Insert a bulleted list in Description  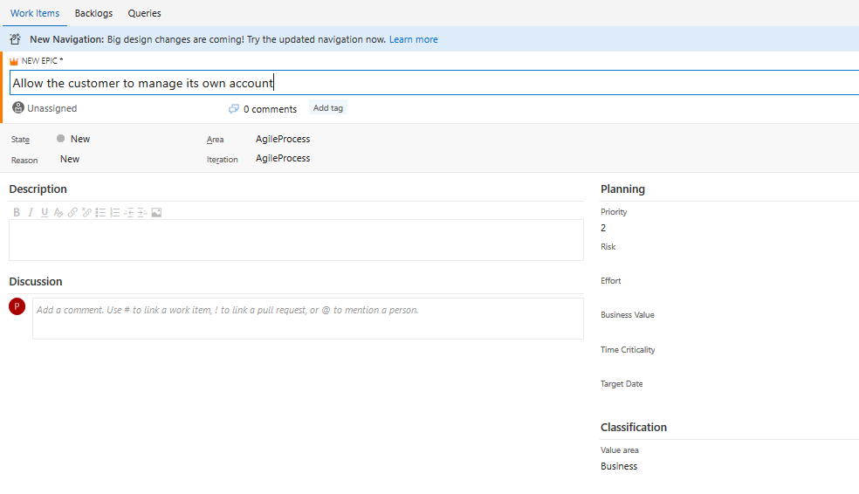tap(100, 212)
